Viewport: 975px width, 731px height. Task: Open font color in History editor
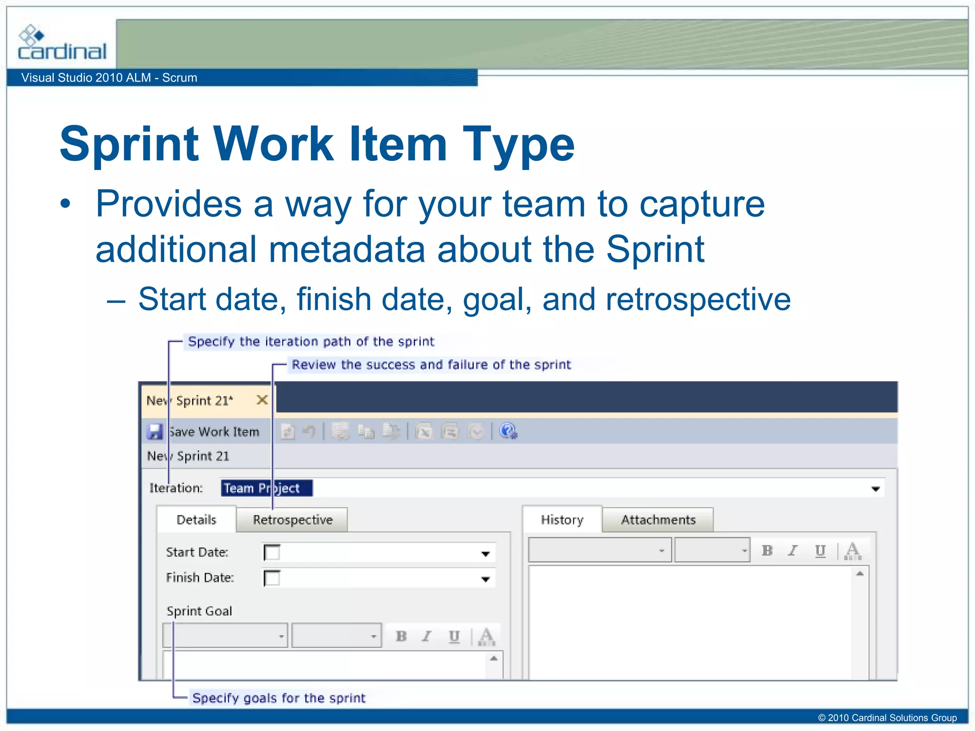852,551
